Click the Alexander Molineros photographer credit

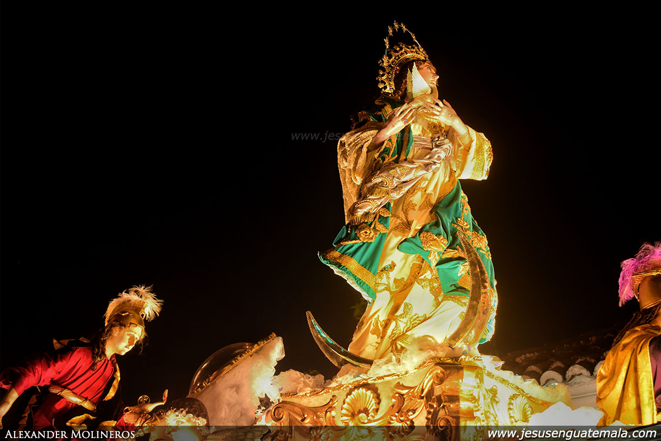tap(70, 435)
